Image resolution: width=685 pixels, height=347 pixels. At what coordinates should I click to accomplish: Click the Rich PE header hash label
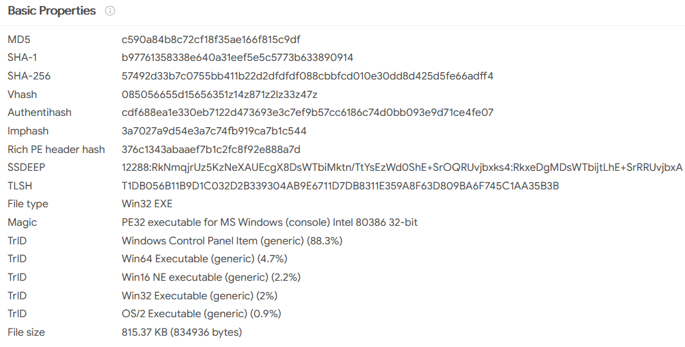(x=56, y=149)
